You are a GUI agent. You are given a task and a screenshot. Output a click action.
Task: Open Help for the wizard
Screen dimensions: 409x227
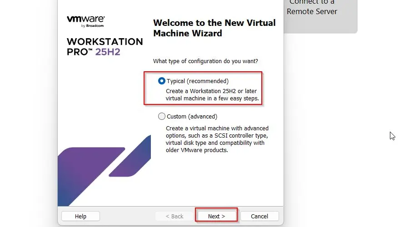coord(80,216)
